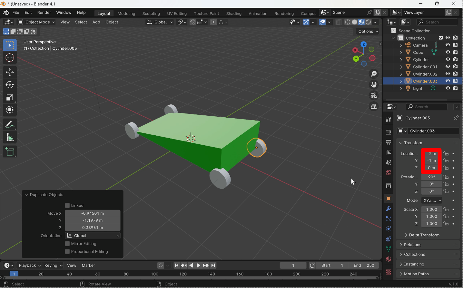Activate the Move tool
The height and width of the screenshot is (288, 463).
pyautogui.click(x=10, y=72)
